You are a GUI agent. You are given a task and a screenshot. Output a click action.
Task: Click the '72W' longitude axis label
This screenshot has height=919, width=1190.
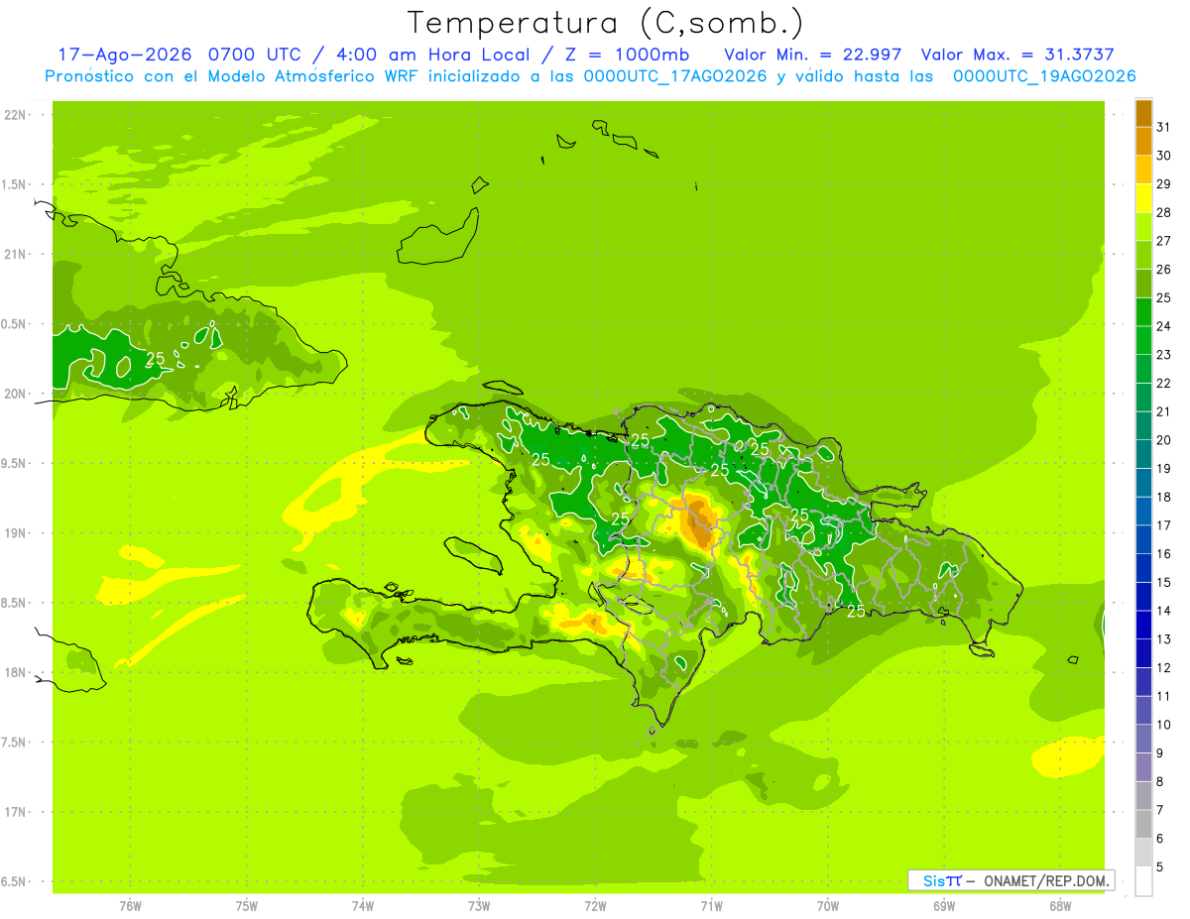coord(595,905)
